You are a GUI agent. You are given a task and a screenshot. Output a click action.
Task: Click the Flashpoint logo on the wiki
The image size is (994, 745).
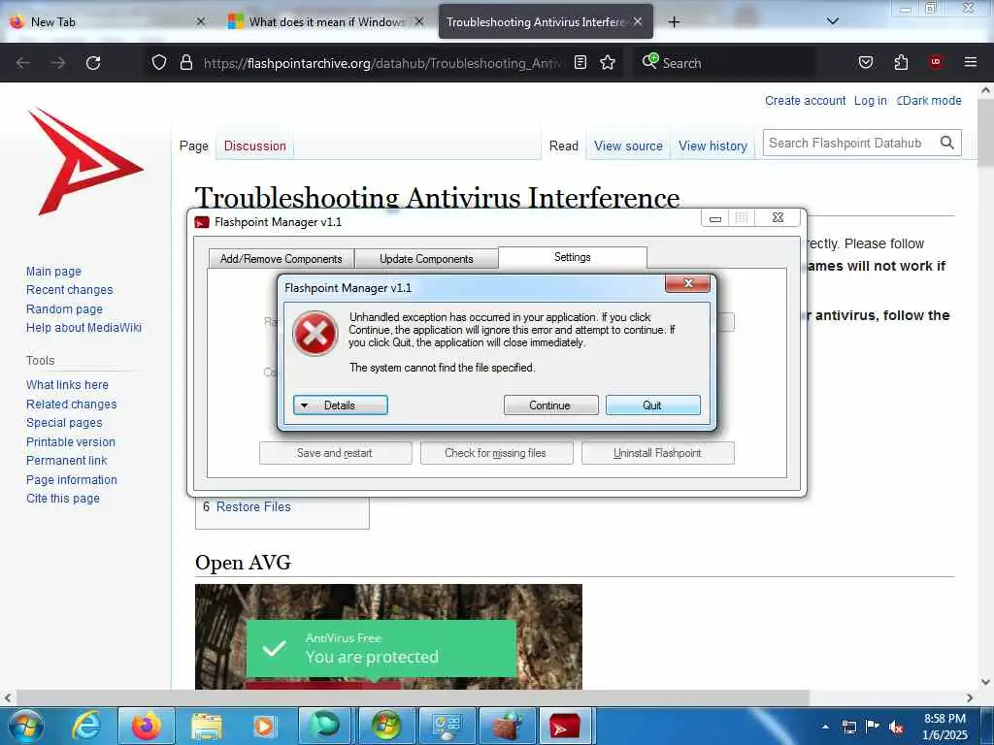pos(84,162)
